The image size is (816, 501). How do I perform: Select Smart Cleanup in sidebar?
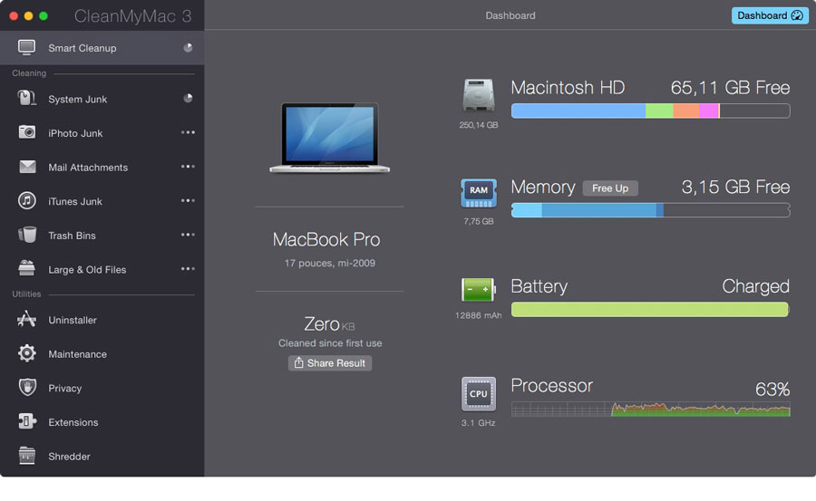(x=102, y=48)
